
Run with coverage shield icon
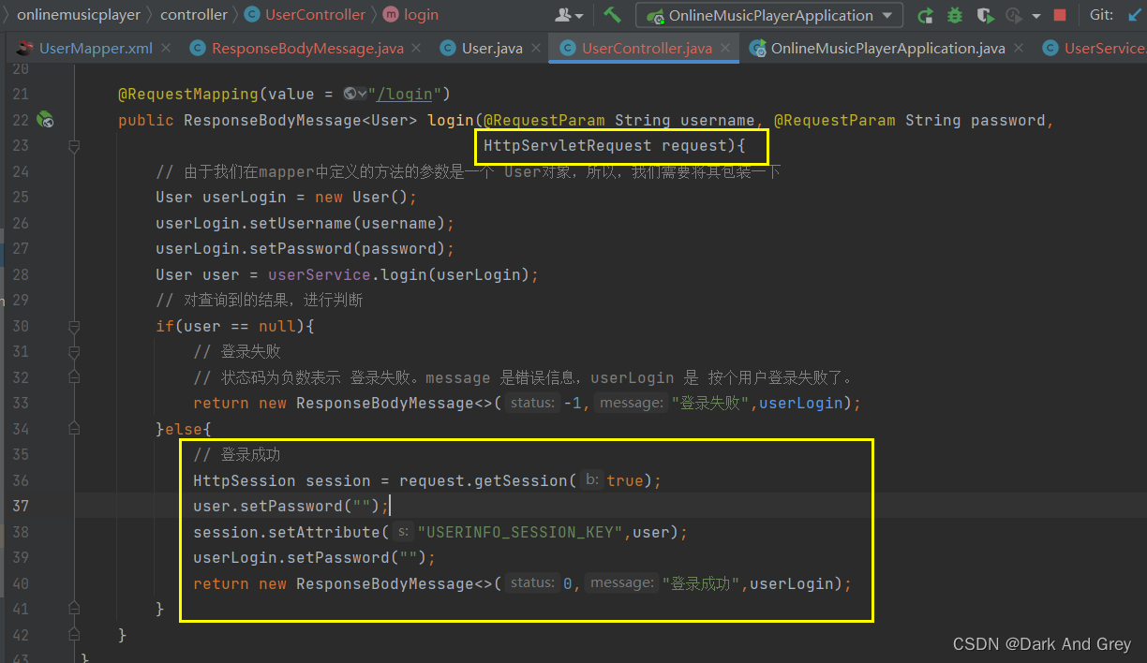[x=984, y=15]
